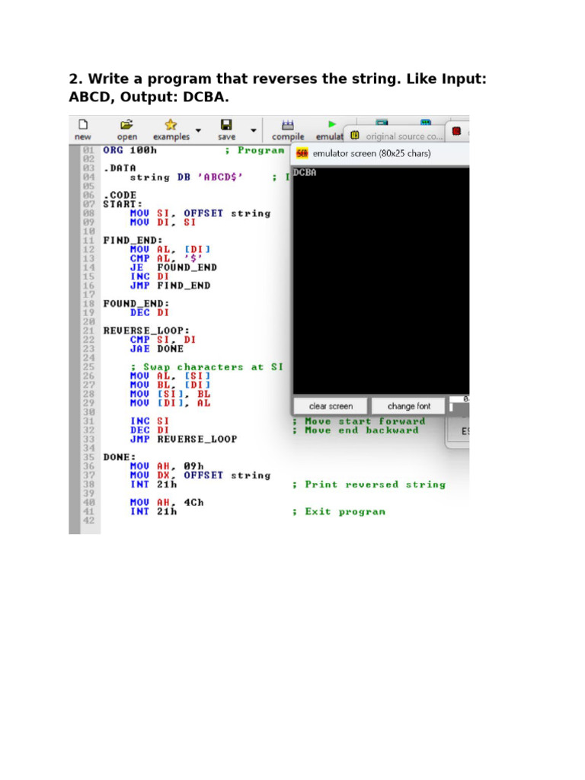
Task: Click line 'MOV [SI], BL'
Action: point(170,394)
